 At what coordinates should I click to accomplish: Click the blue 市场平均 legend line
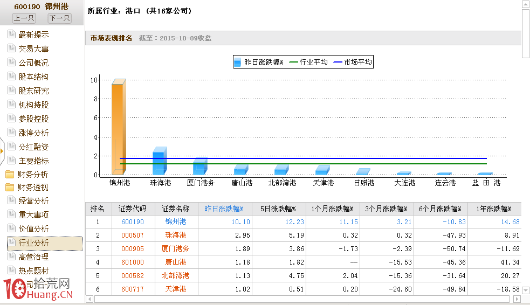[x=338, y=62]
